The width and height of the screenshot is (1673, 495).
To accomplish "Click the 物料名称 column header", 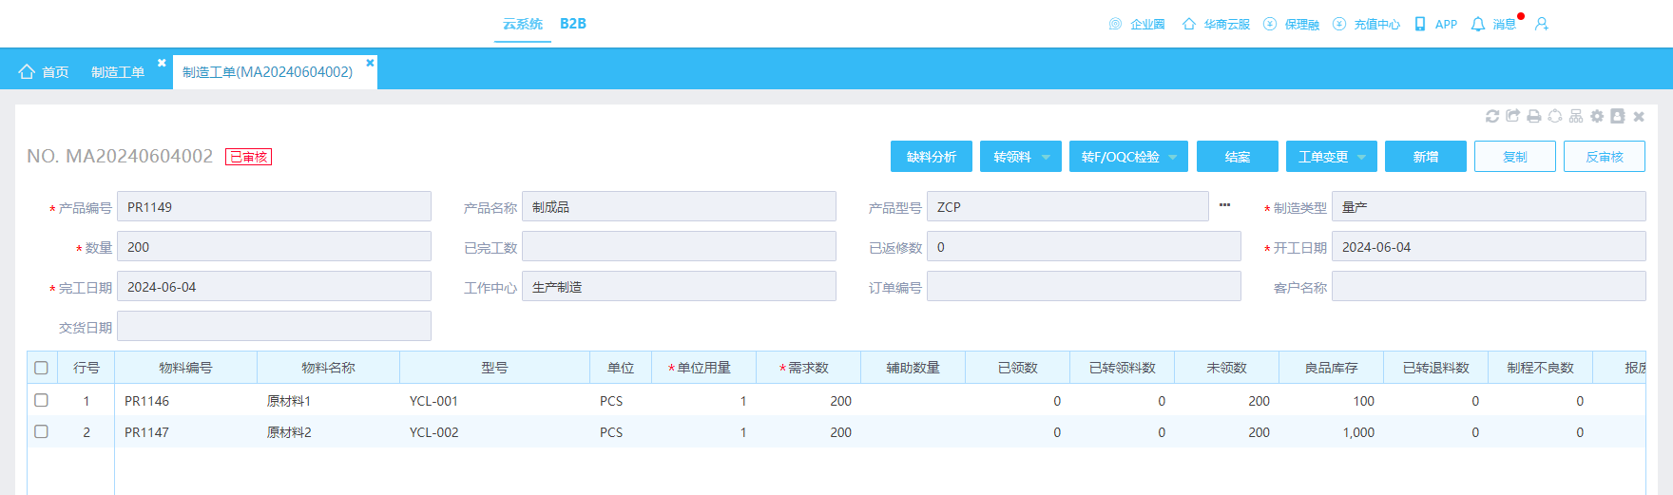I will coord(328,368).
